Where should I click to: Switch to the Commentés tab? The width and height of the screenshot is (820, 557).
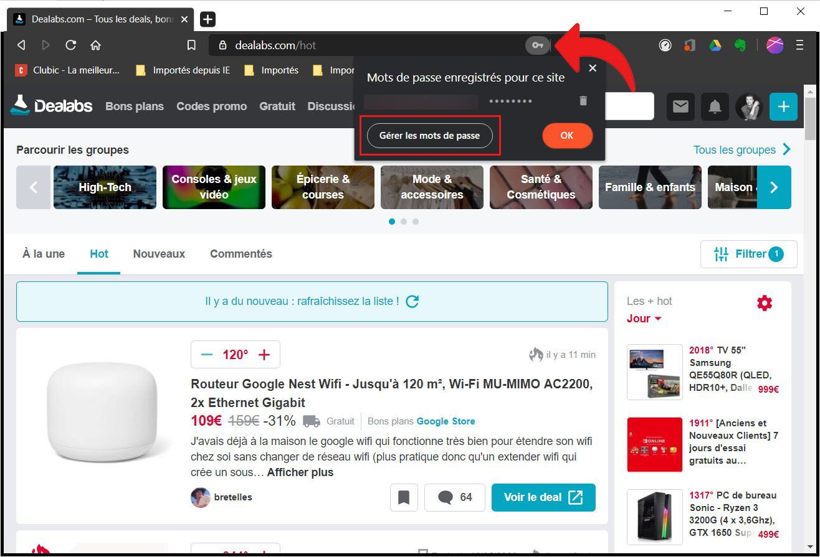pos(241,254)
